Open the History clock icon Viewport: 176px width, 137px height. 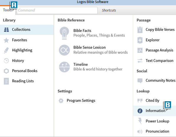(6, 61)
